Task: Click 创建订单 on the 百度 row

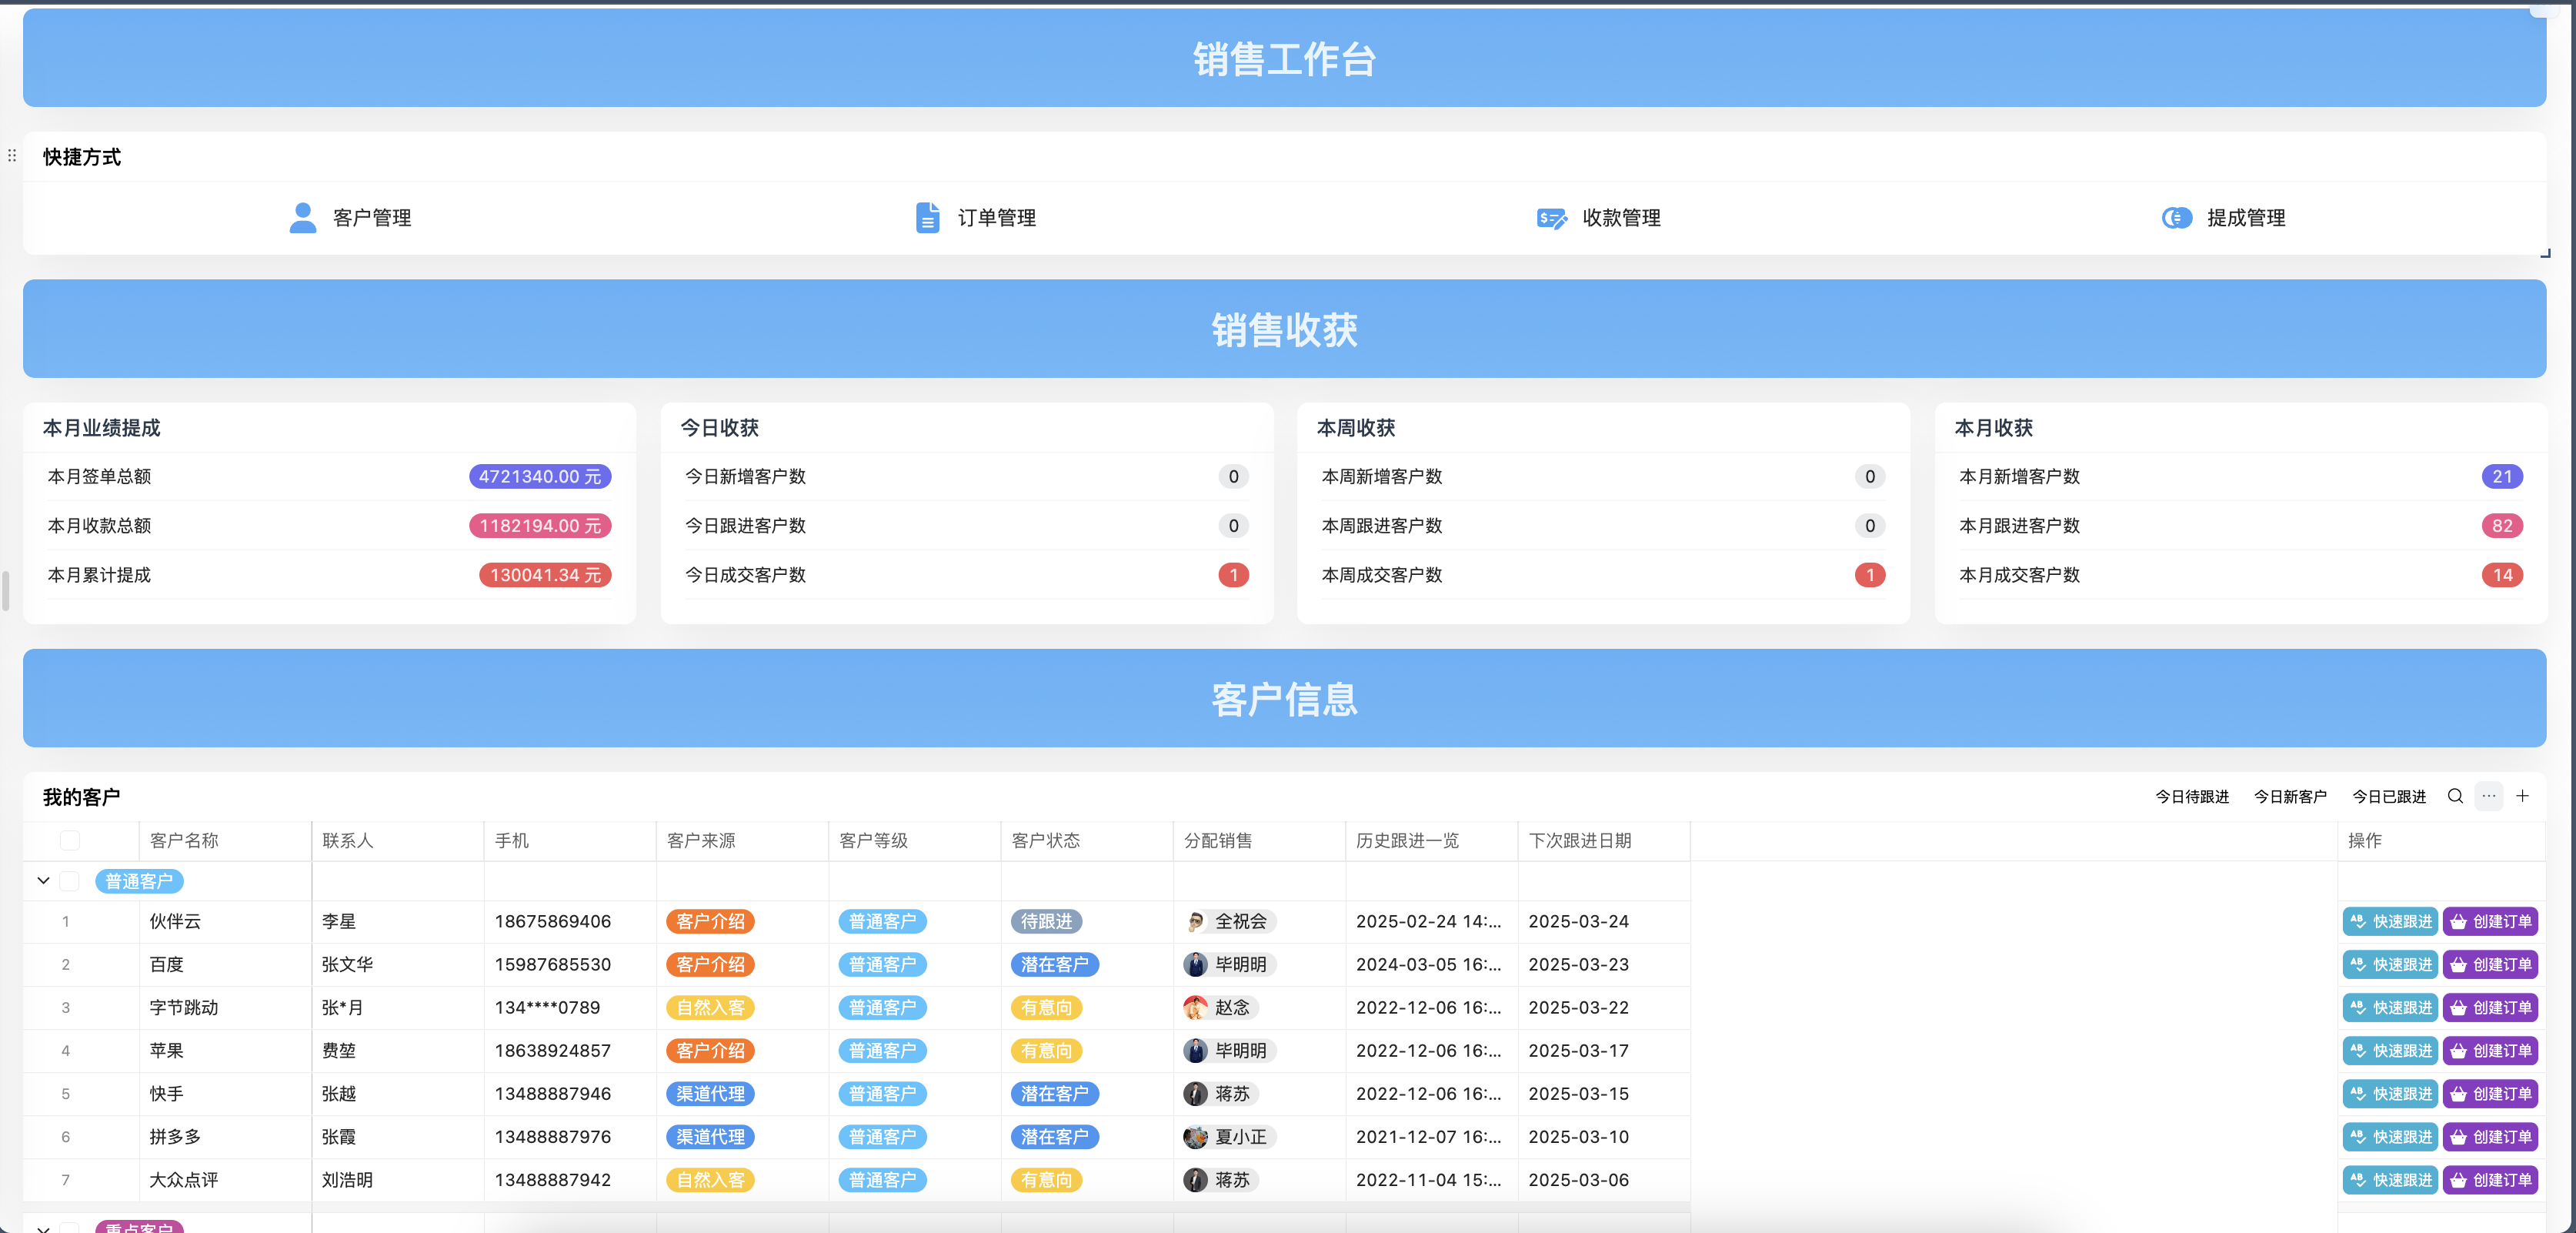Action: coord(2491,964)
